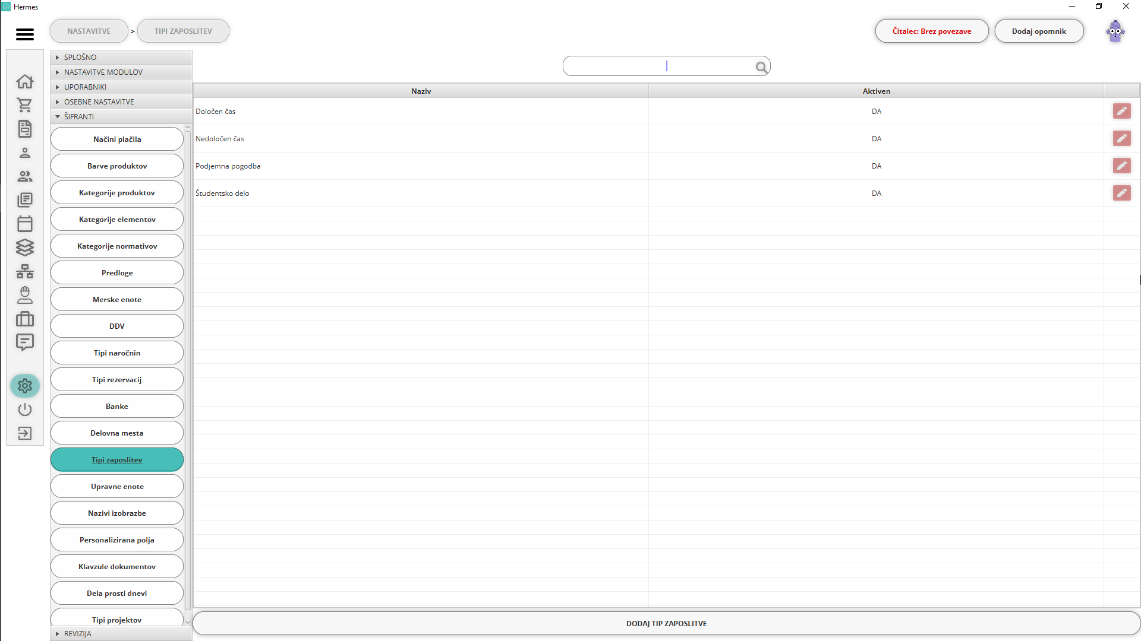Viewport: 1141px width, 641px height.
Task: Expand the REVIZIJA section
Action: [121, 633]
